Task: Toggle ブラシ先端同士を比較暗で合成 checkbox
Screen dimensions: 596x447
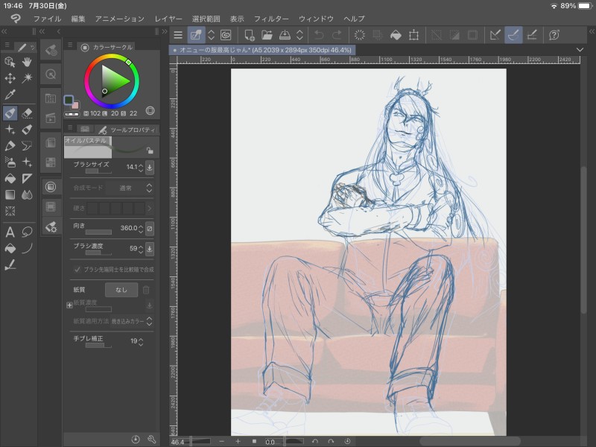Action: (x=77, y=269)
